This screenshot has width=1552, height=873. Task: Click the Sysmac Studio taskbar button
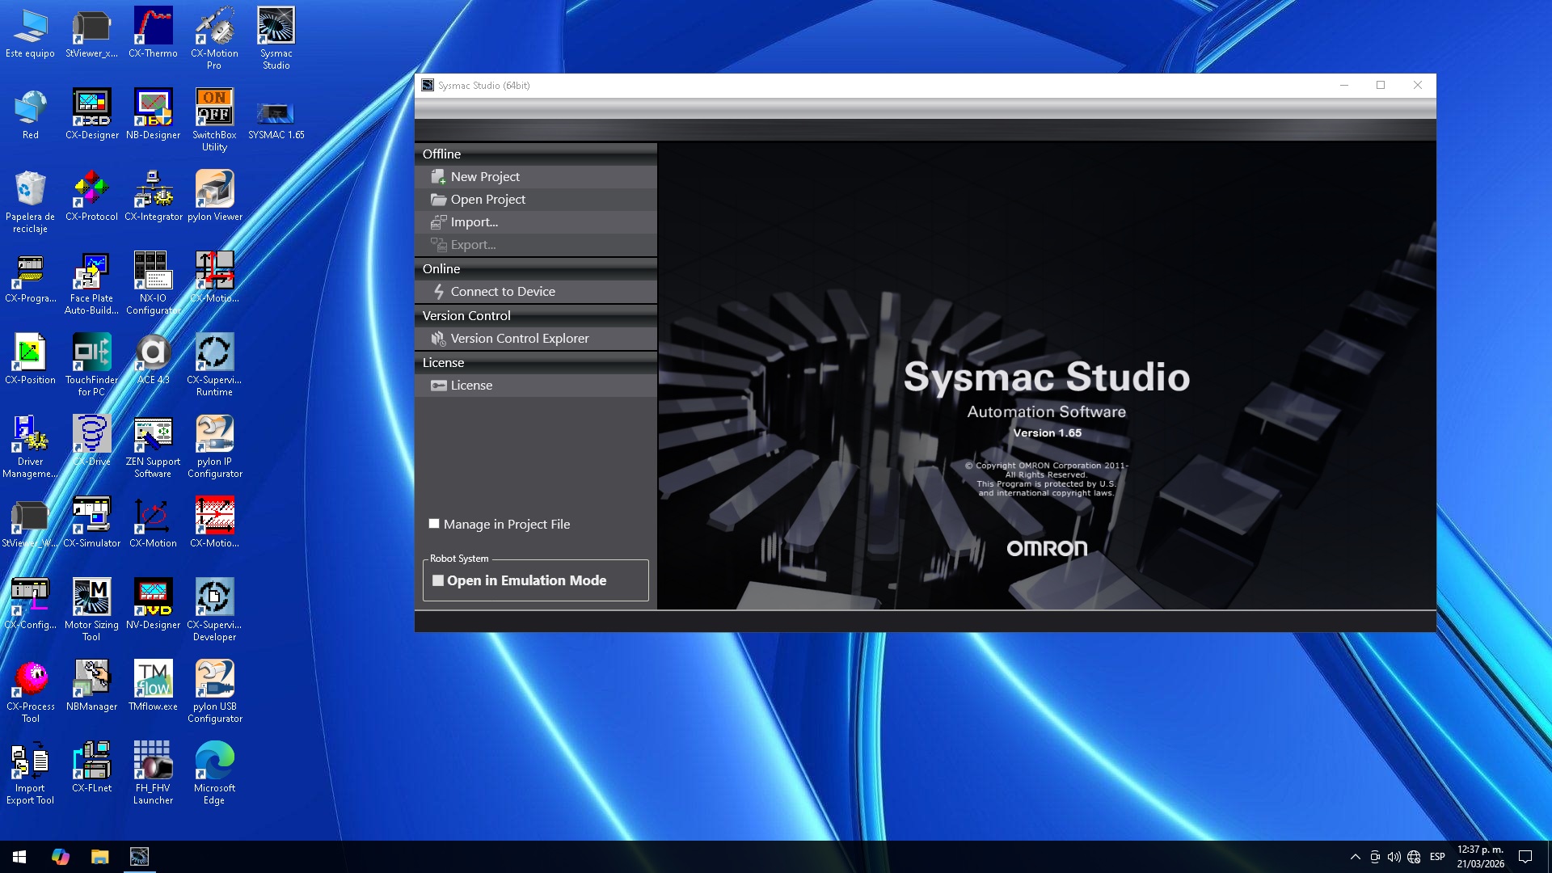tap(139, 857)
